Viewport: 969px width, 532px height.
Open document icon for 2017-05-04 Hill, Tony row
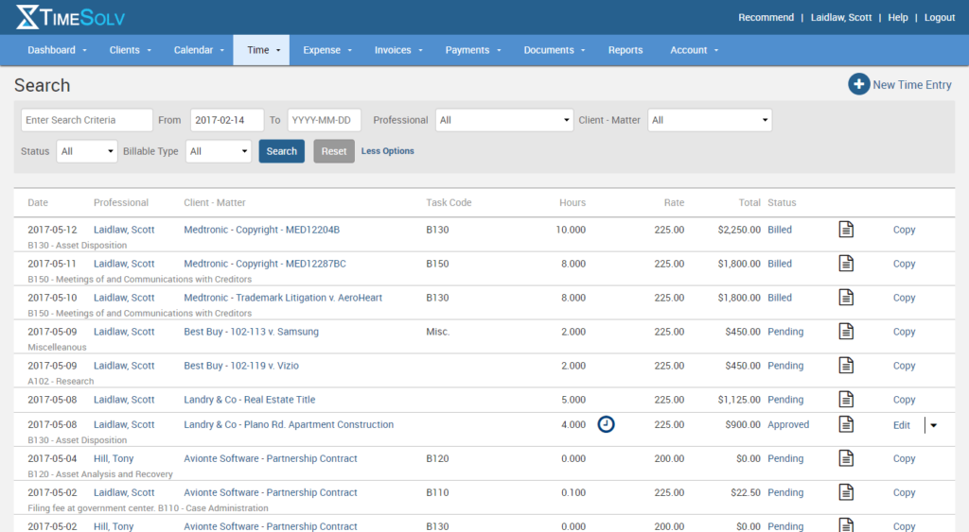pyautogui.click(x=846, y=458)
